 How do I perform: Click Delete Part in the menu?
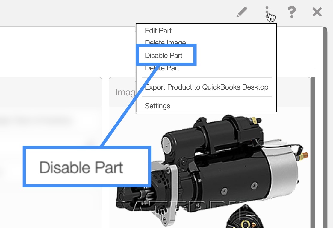click(x=162, y=68)
